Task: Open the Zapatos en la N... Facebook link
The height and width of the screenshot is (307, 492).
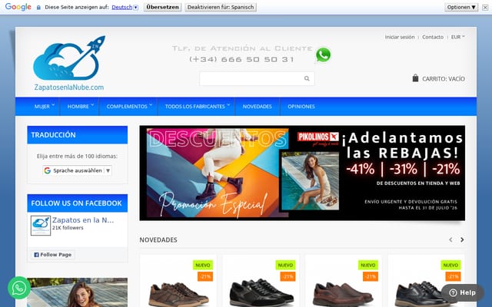Action: [x=83, y=220]
